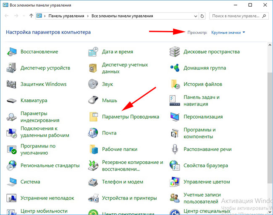The height and width of the screenshot is (215, 273).
Task: Click the Мышь mouse icon
Action: pos(93,101)
